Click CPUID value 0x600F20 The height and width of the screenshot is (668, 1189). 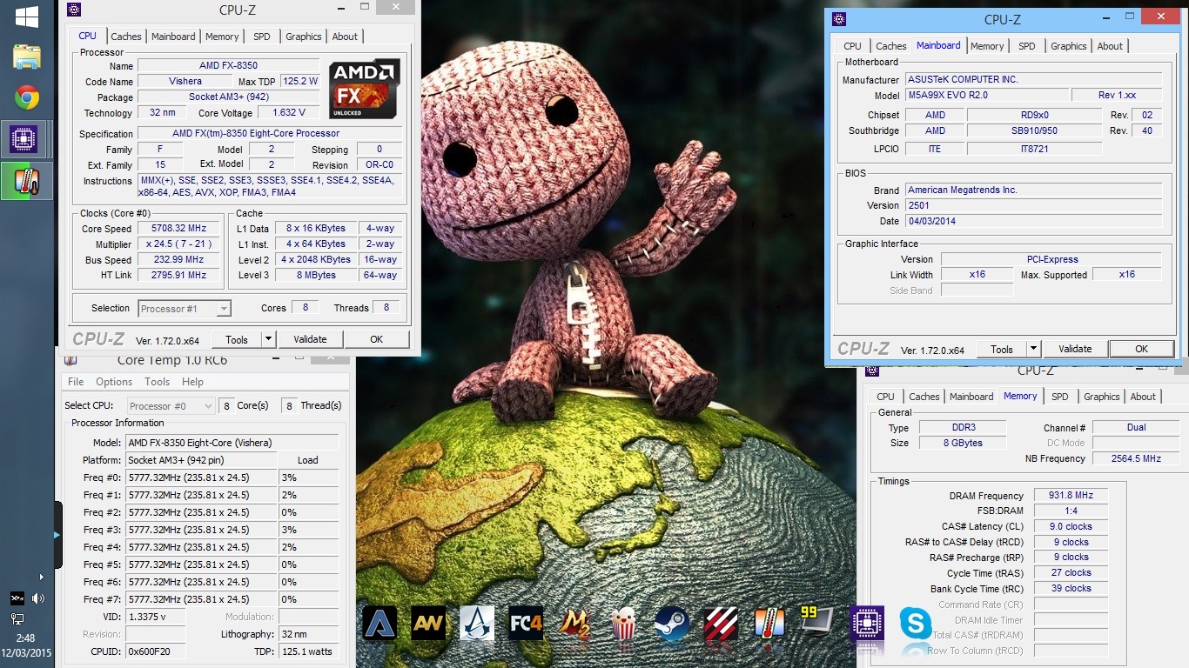(156, 651)
